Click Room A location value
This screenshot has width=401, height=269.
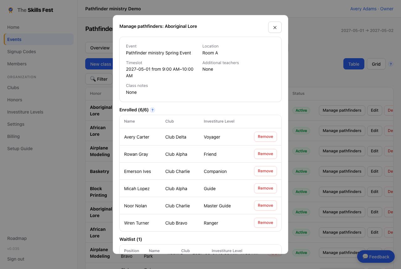[210, 53]
